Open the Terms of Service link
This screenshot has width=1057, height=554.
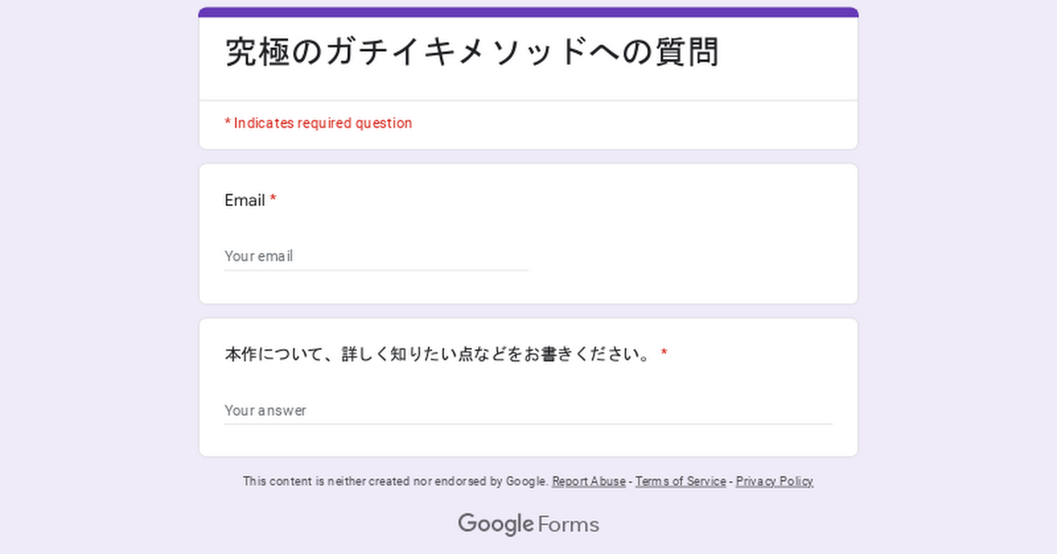[x=681, y=481]
